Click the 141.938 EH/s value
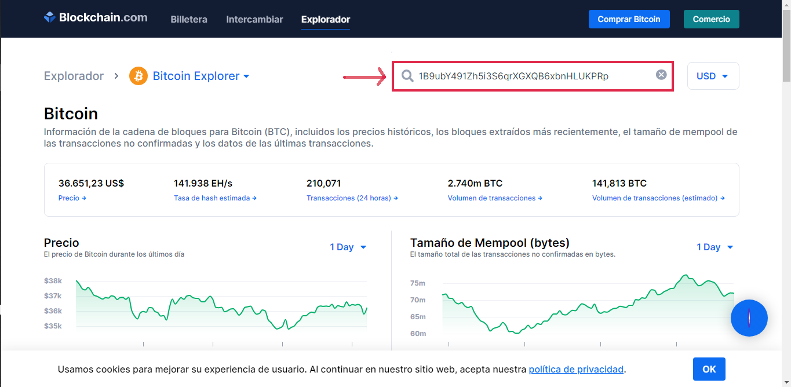791x387 pixels. (x=203, y=183)
